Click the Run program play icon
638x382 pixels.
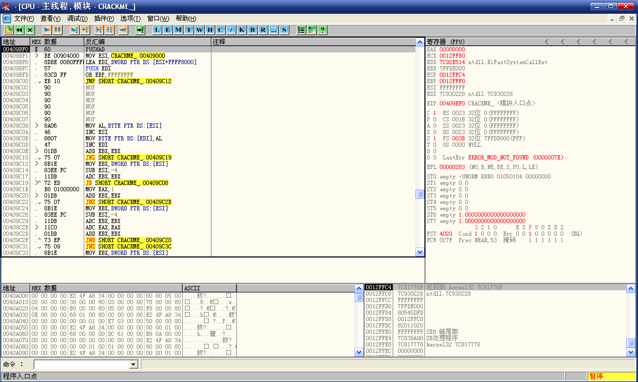click(x=47, y=30)
